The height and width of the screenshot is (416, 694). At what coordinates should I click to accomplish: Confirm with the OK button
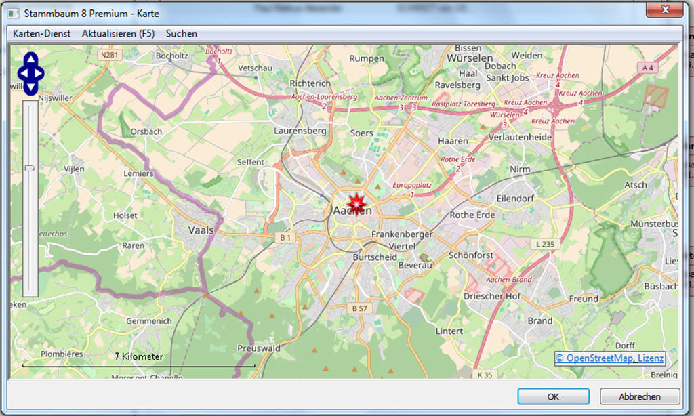pyautogui.click(x=553, y=396)
